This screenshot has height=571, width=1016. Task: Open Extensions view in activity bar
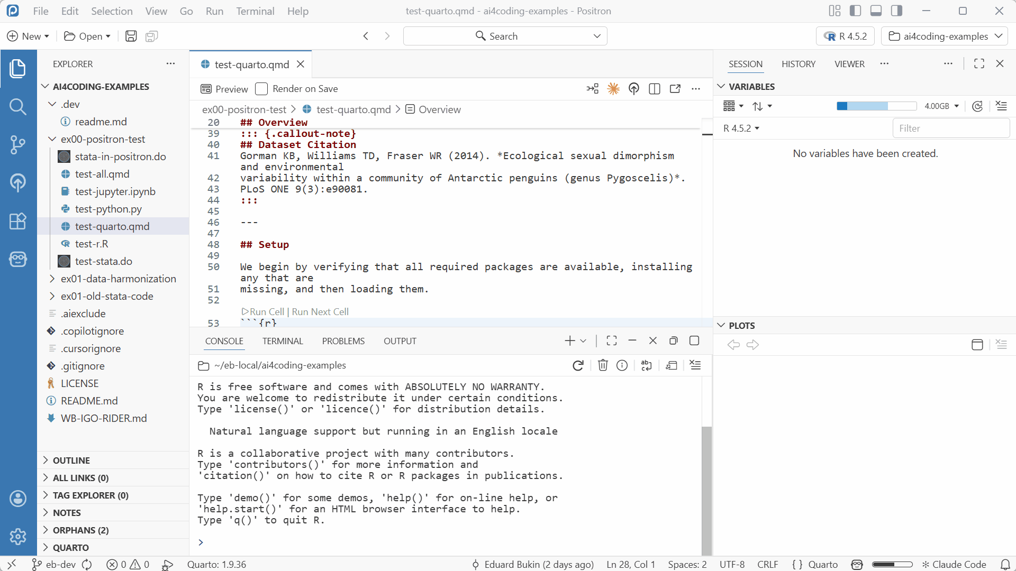point(18,221)
